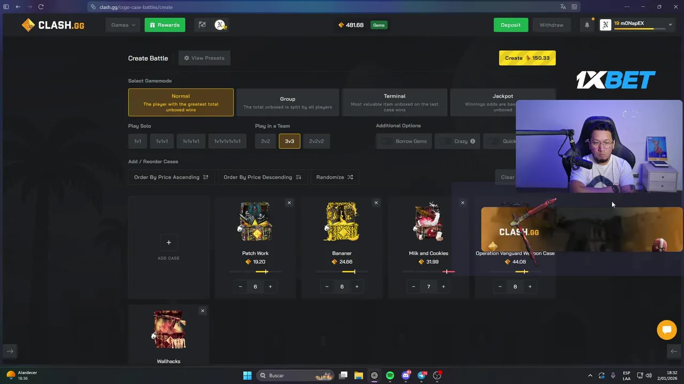Show hidden system tray icons
The width and height of the screenshot is (684, 384).
pyautogui.click(x=590, y=375)
